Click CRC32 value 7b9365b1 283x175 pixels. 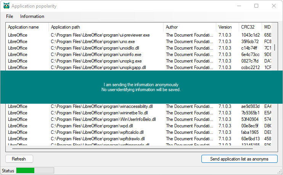pos(250,113)
